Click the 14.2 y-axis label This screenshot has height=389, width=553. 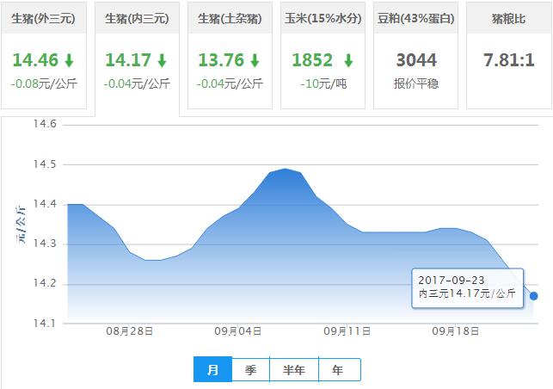pos(45,283)
